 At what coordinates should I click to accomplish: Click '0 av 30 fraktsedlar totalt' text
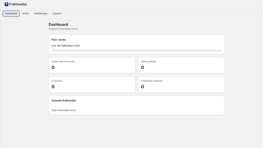(x=65, y=46)
